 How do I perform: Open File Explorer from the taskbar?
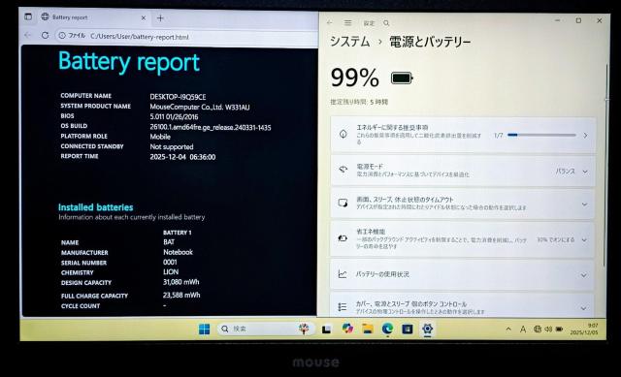pos(368,329)
